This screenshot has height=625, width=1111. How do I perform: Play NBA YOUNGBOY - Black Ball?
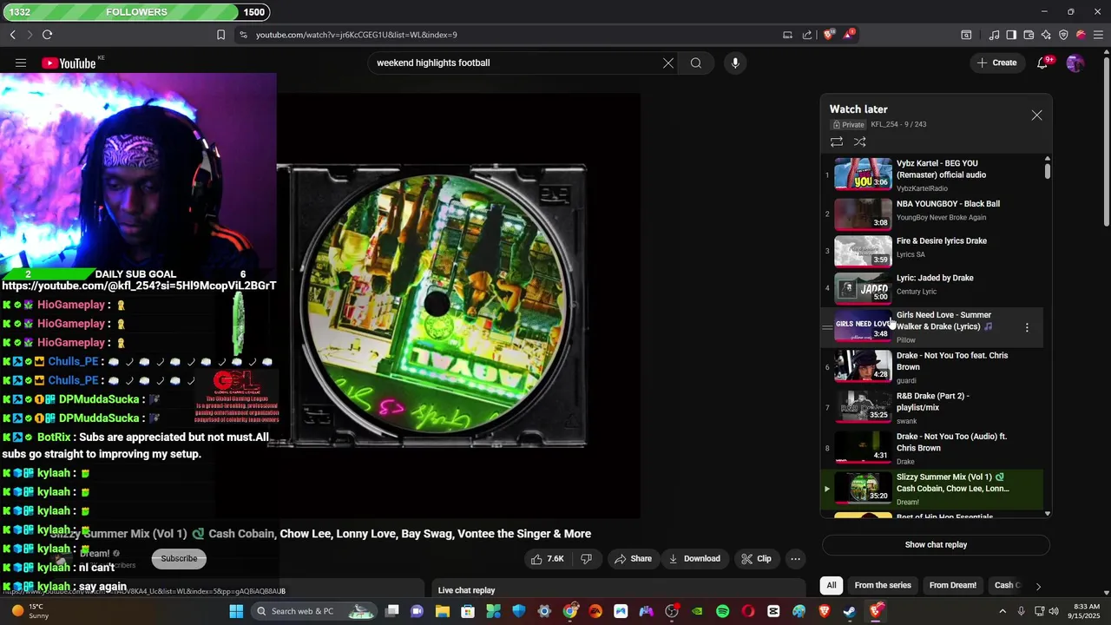(x=933, y=214)
